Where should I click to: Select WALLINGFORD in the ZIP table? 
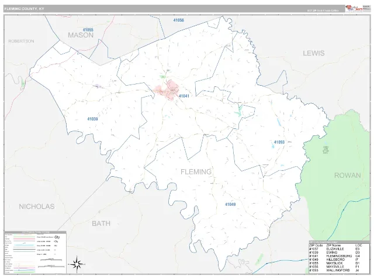pos(338,270)
